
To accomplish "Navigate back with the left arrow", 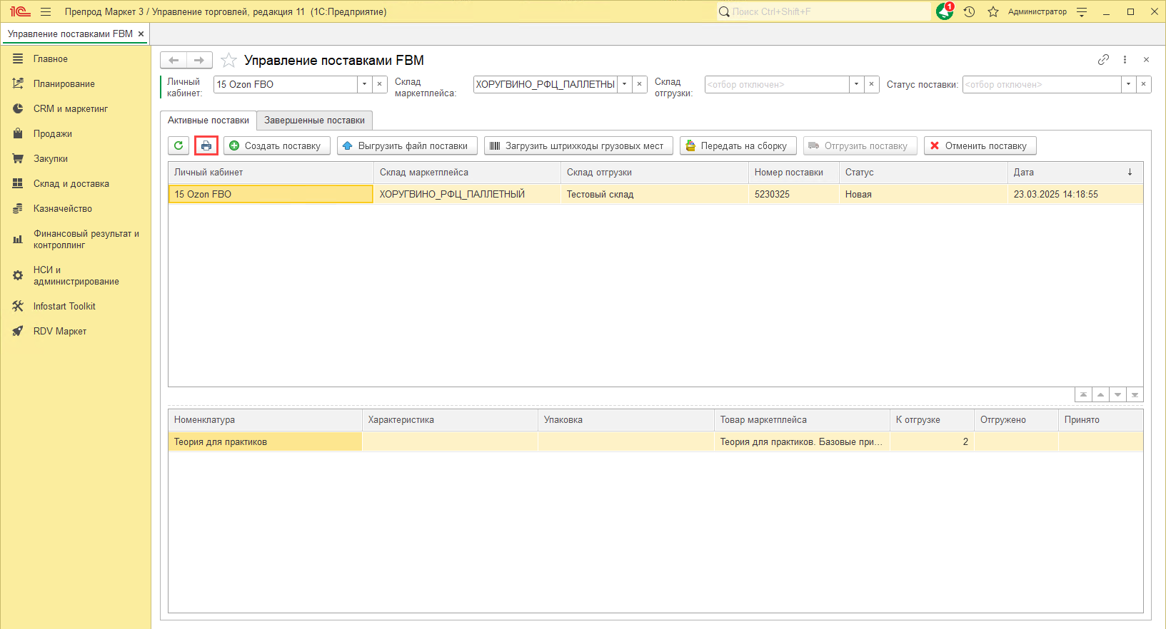I will [174, 61].
